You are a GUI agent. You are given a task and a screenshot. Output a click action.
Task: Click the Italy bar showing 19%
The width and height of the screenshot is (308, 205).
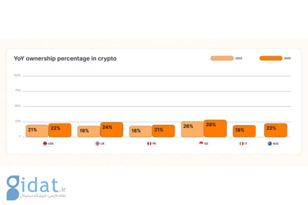[244, 131]
